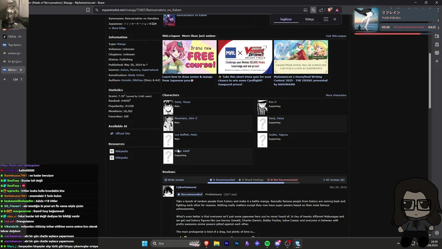The image size is (442, 249).
Task: Click the install app icon in address bar
Action: point(306,10)
